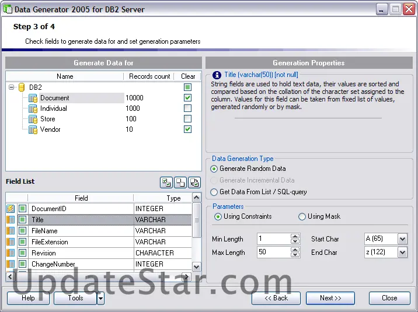Click the Name column header
The height and width of the screenshot is (312, 418).
point(65,76)
